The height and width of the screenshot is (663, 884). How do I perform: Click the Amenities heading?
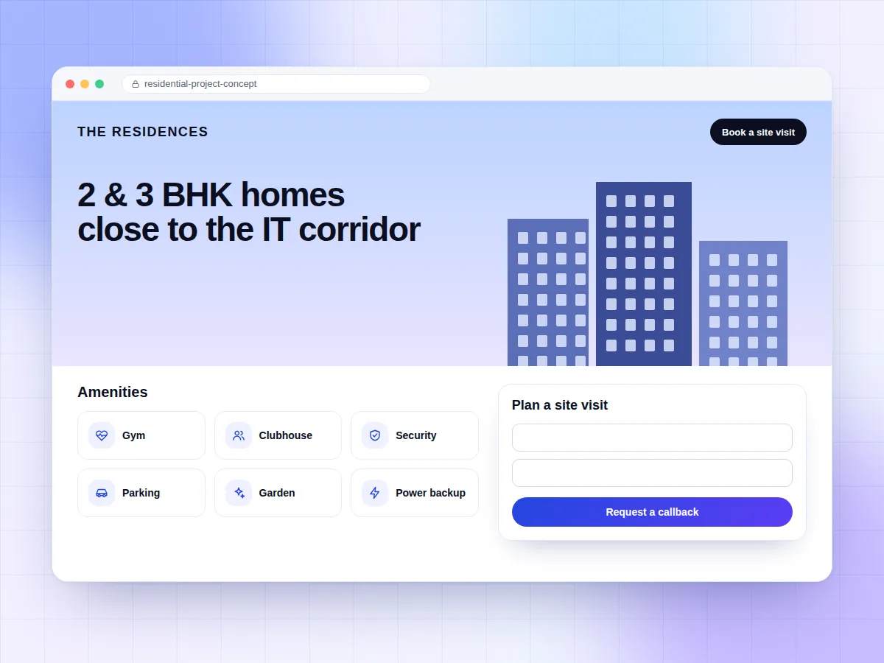(x=113, y=392)
